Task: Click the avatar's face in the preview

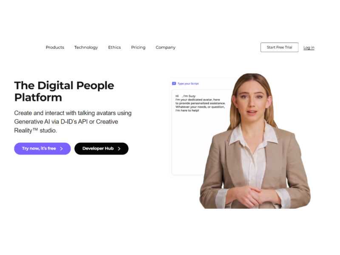Action: pos(252,101)
